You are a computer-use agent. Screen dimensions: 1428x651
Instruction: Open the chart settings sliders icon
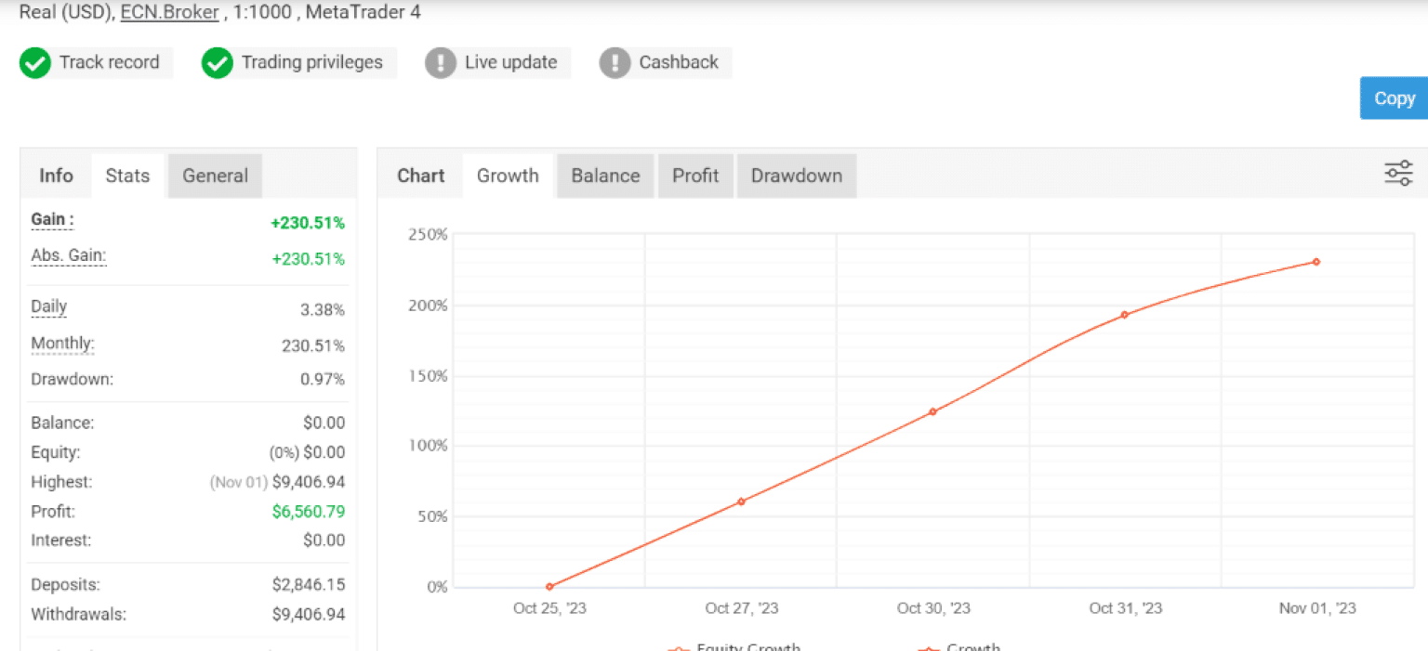1398,173
